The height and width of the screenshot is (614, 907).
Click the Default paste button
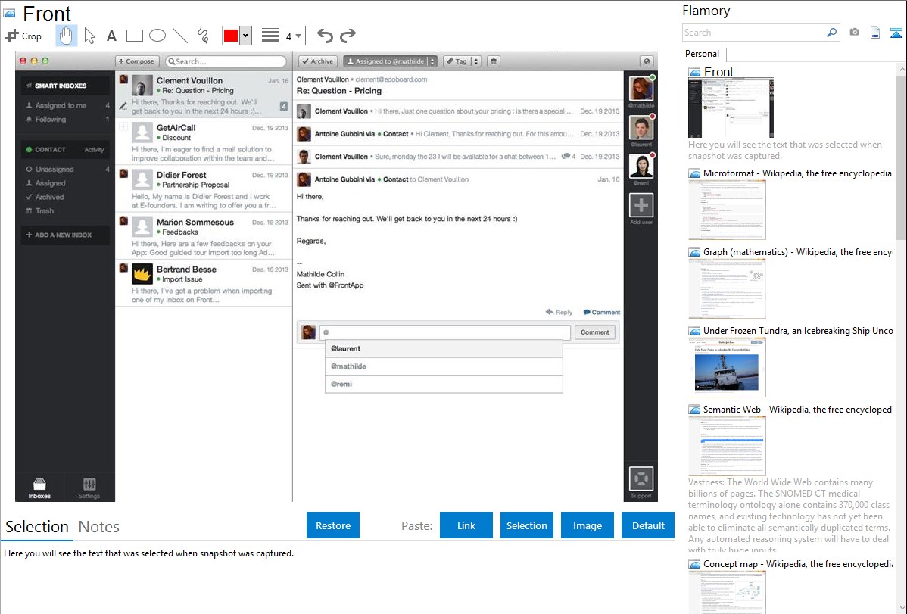coord(648,525)
